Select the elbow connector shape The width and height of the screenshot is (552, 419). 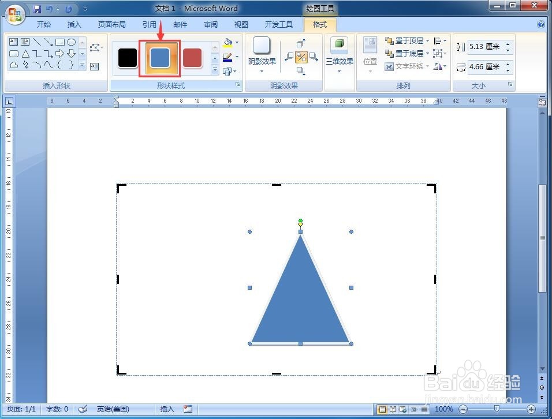[36, 54]
